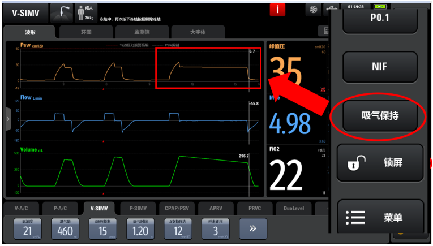Switch to the 波形 tab
433x246 pixels.
coord(30,32)
